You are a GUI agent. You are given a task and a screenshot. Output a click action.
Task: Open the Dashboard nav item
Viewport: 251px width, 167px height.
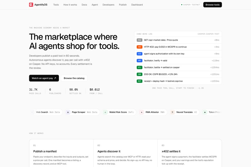point(137,5)
